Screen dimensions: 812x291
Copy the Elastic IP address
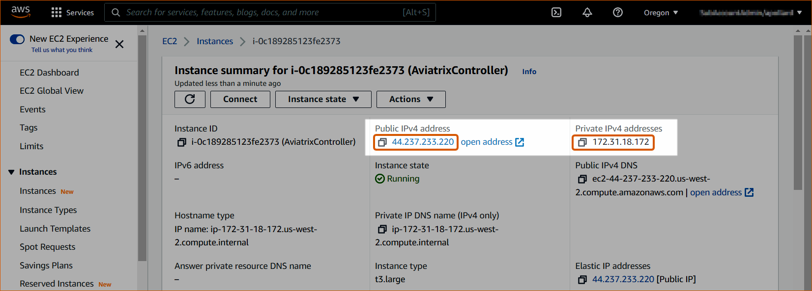click(582, 280)
